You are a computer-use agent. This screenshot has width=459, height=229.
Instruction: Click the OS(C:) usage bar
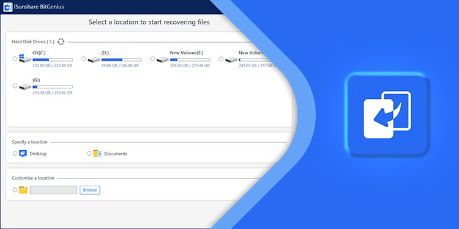click(53, 60)
